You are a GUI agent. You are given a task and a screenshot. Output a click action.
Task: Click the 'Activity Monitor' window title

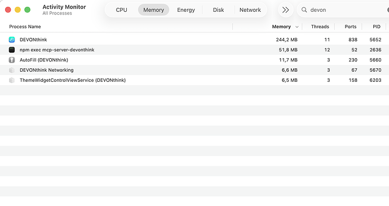64,7
